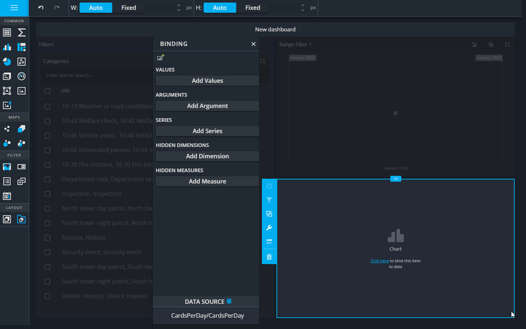Redo the last undone change
This screenshot has width=526, height=329.
click(57, 8)
